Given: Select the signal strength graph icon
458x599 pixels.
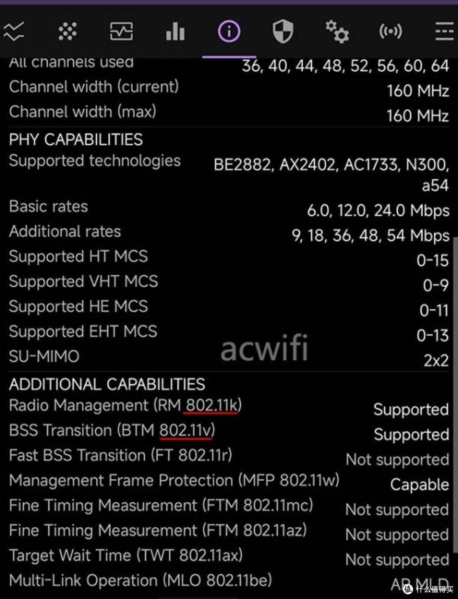Looking at the screenshot, I should 14,31.
